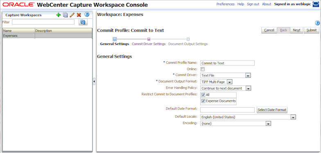Focus the Filter input field
This screenshot has height=153, width=321.
43,22
